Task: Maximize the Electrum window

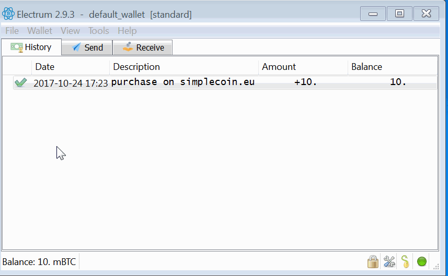Action: point(399,14)
